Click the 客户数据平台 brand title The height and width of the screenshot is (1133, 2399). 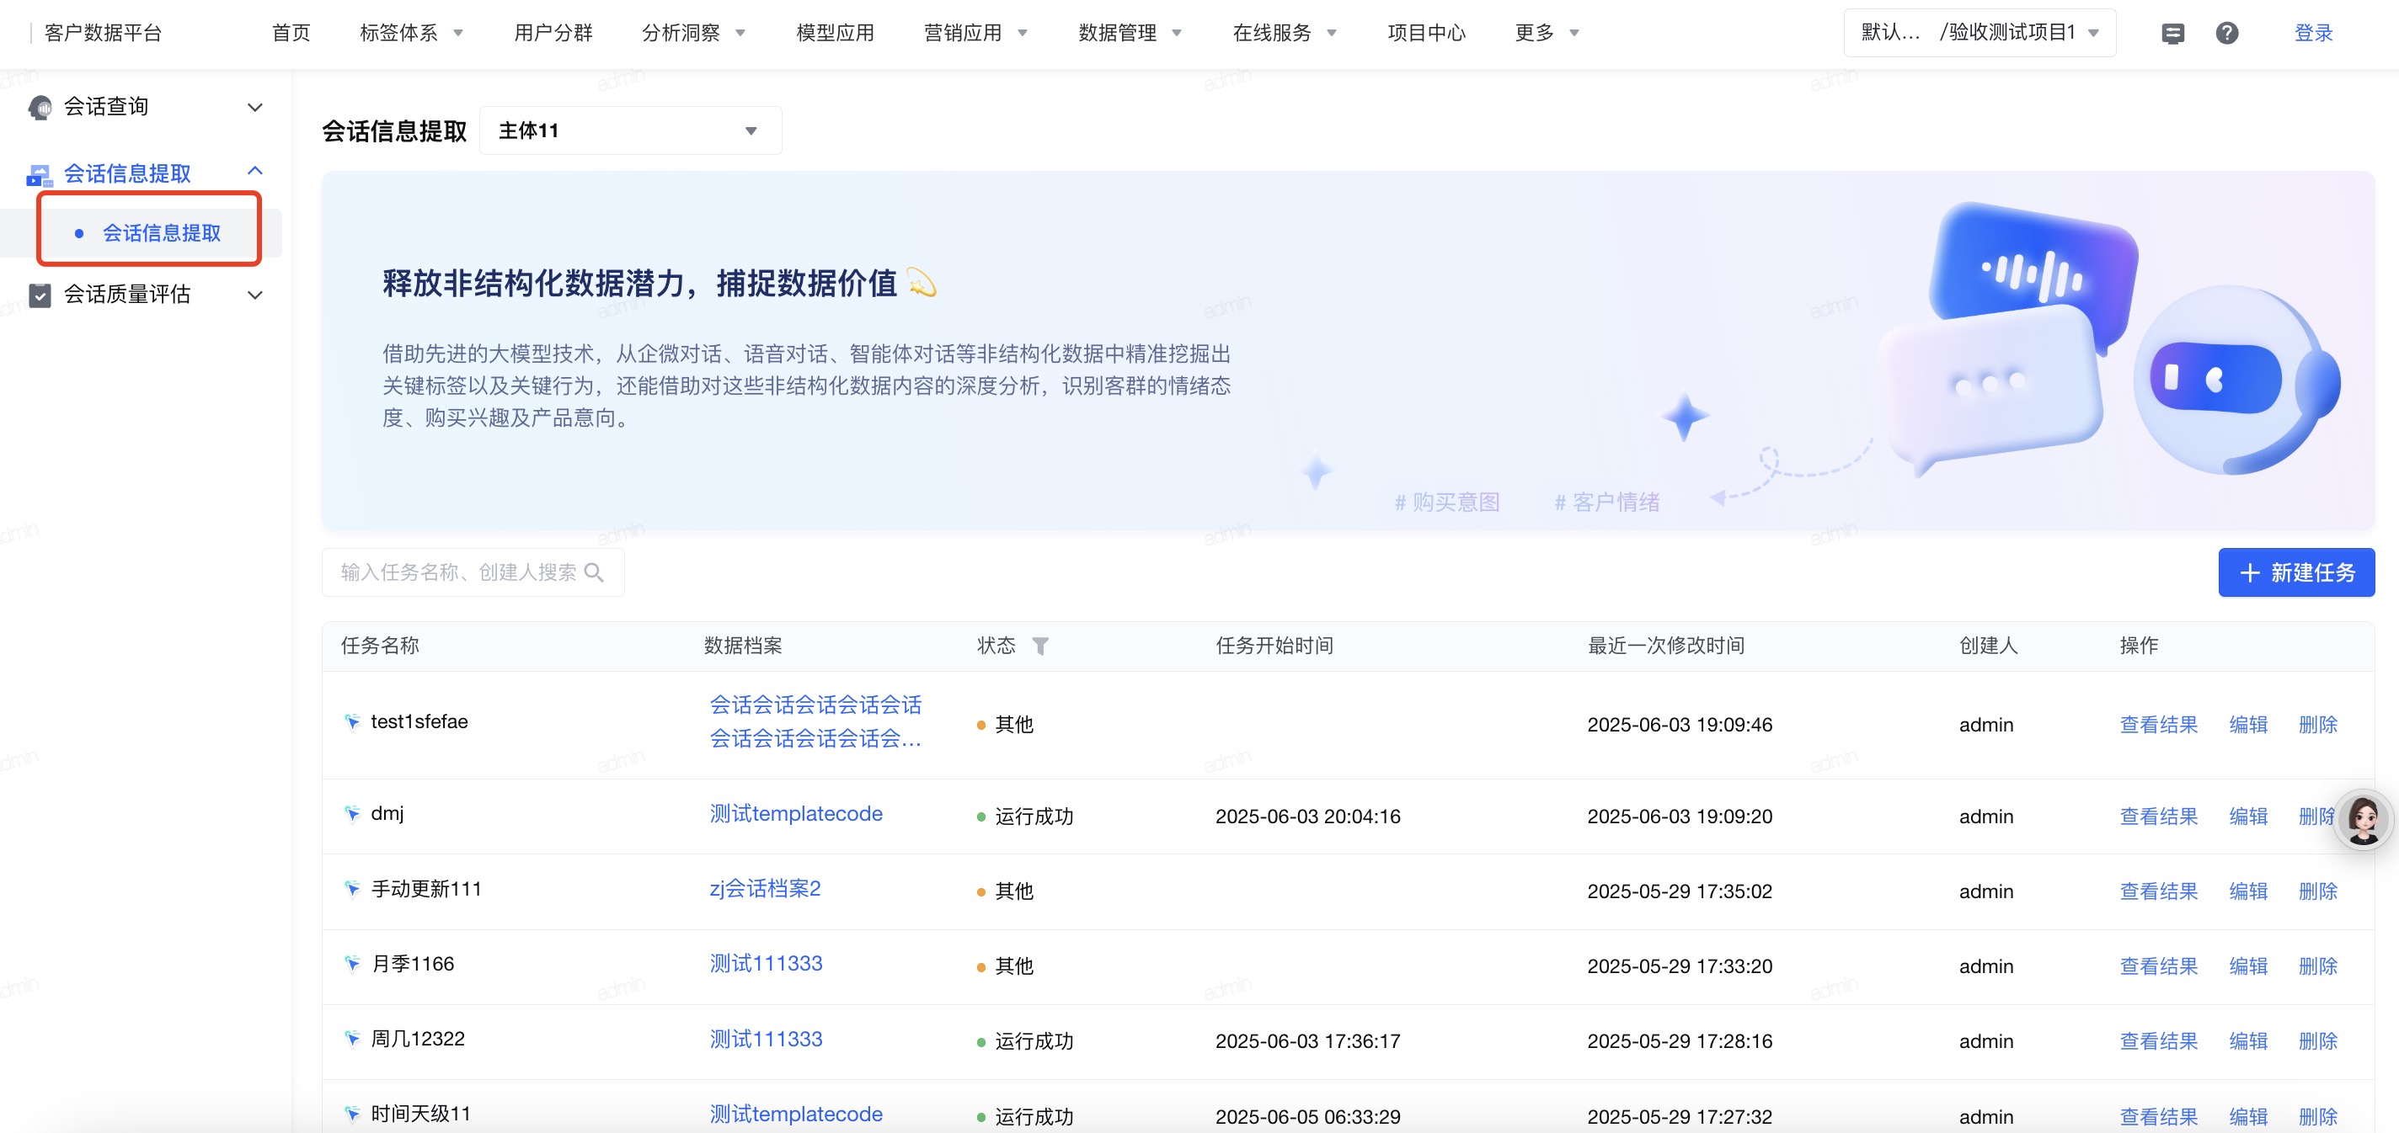point(103,34)
